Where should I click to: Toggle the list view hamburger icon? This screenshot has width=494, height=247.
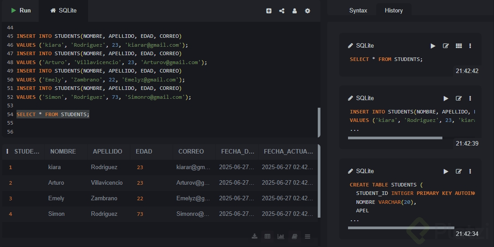[x=308, y=236]
